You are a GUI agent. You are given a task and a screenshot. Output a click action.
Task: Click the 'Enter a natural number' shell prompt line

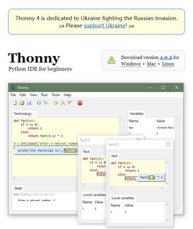pyautogui.click(x=36, y=200)
